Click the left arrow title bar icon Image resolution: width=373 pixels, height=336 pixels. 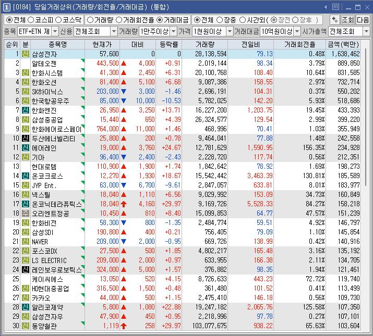pyautogui.click(x=326, y=7)
